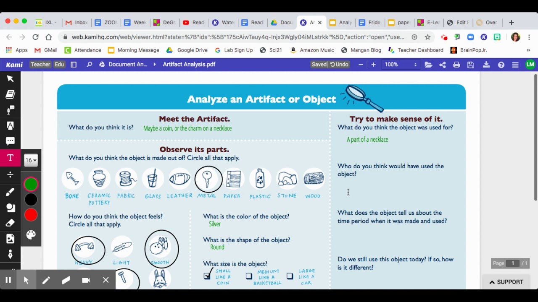Open the Morning Message bookmark

(134, 50)
